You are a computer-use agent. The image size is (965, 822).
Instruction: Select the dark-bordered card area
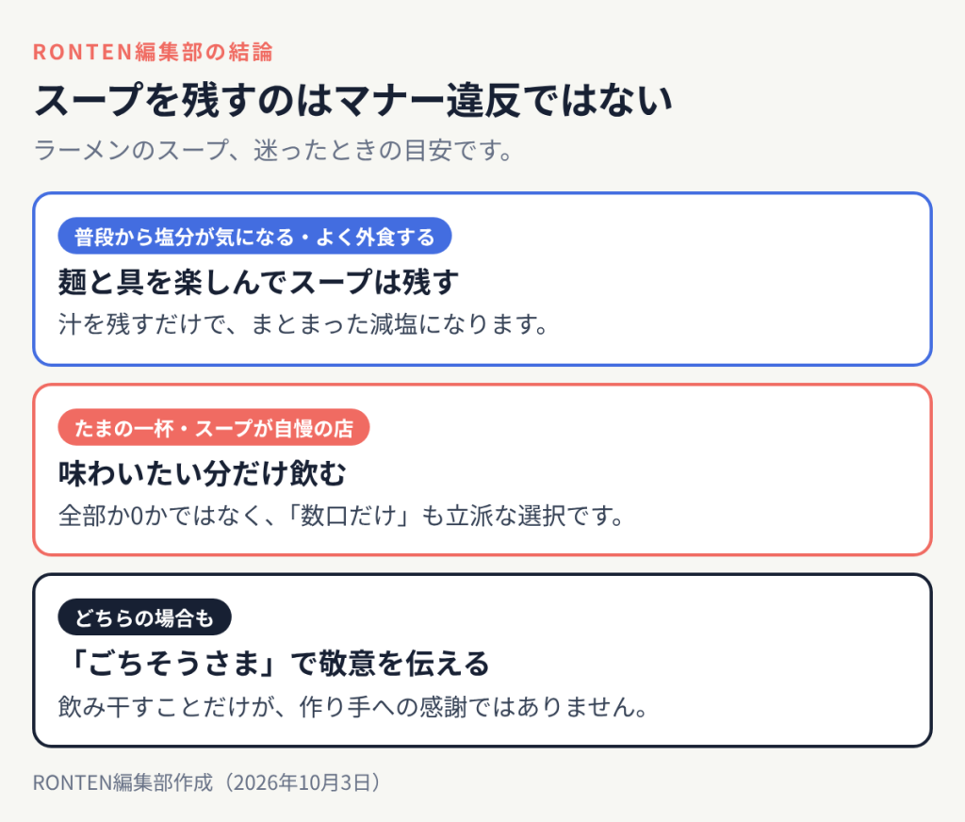(482, 660)
